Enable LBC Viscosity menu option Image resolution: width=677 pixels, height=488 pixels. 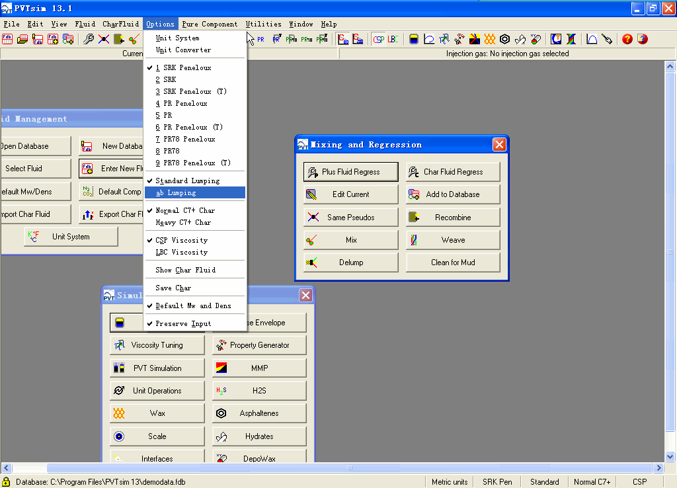click(195, 253)
